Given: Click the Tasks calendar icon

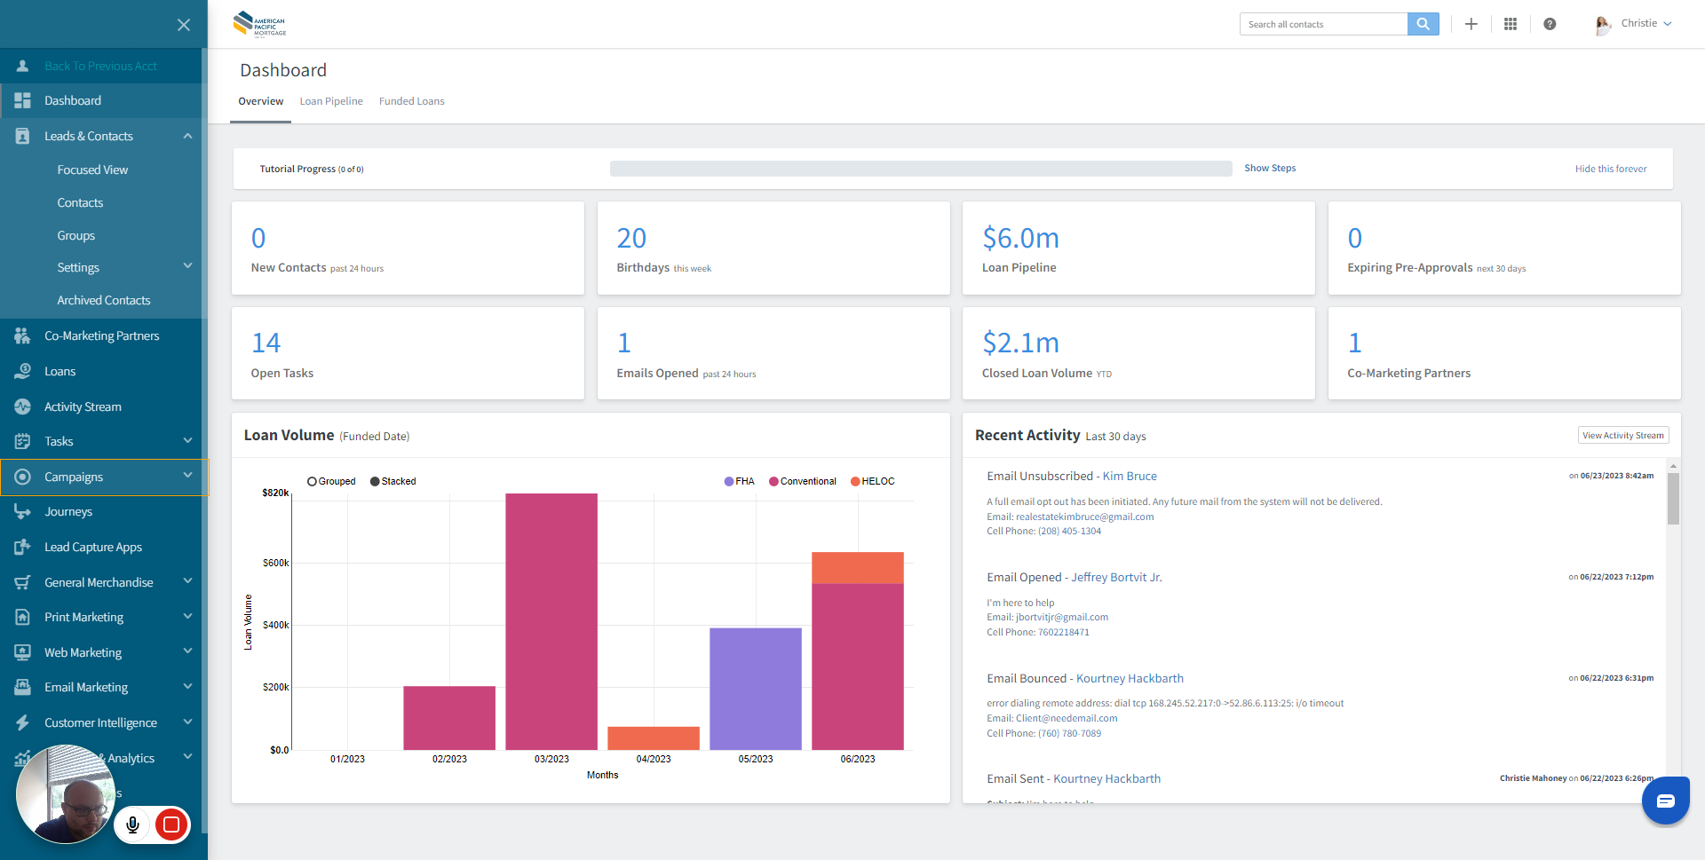Looking at the screenshot, I should coord(23,441).
